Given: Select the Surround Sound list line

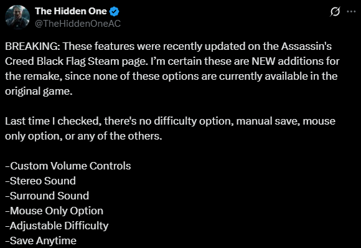Looking at the screenshot, I should [47, 196].
